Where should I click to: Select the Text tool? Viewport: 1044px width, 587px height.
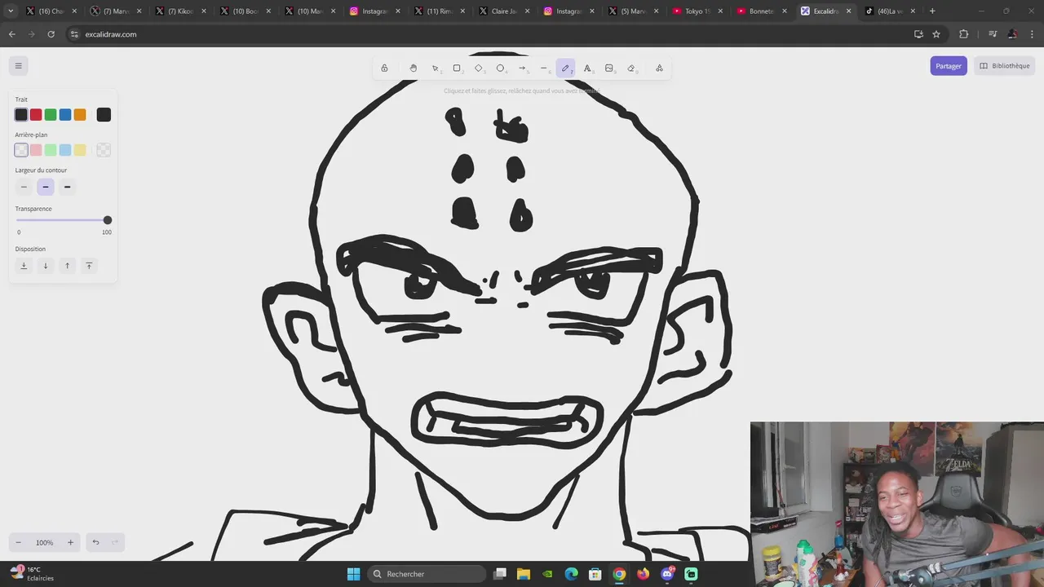click(x=587, y=68)
